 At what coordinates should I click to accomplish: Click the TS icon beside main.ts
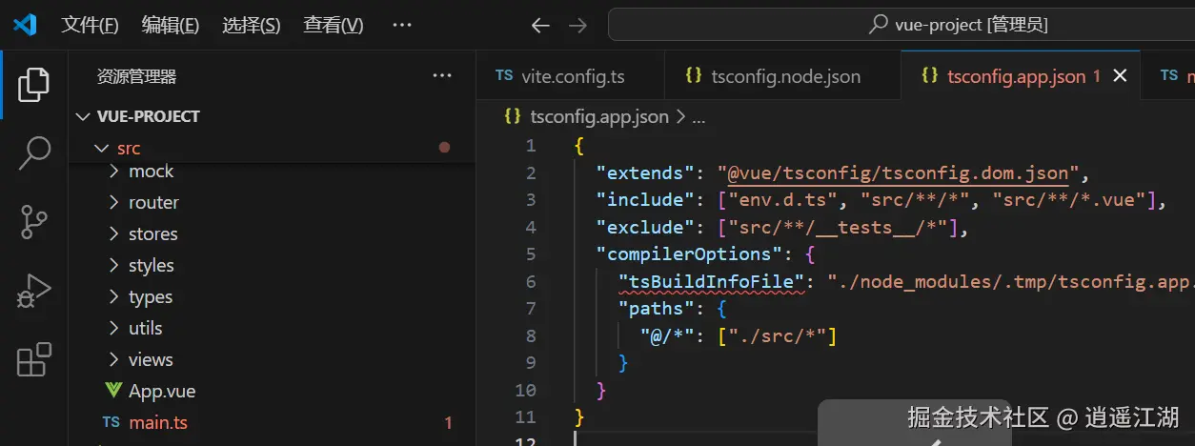point(111,422)
